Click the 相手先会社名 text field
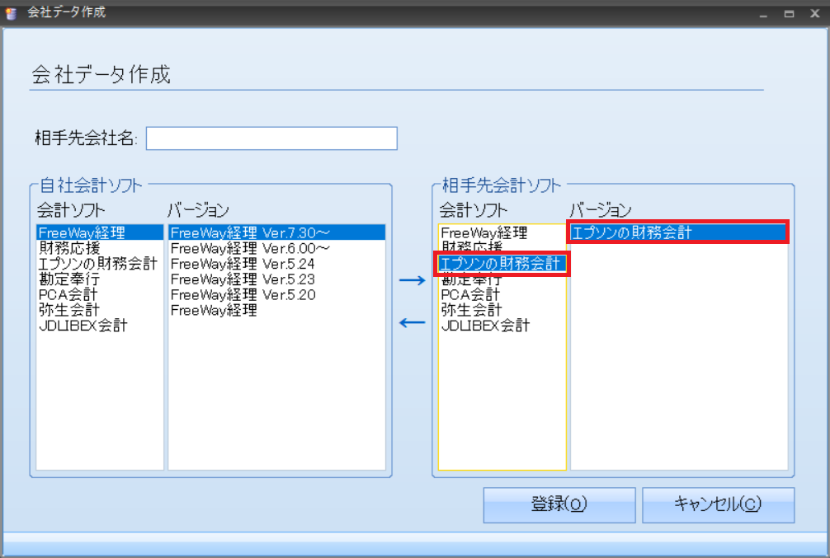The width and height of the screenshot is (830, 558). 271,138
